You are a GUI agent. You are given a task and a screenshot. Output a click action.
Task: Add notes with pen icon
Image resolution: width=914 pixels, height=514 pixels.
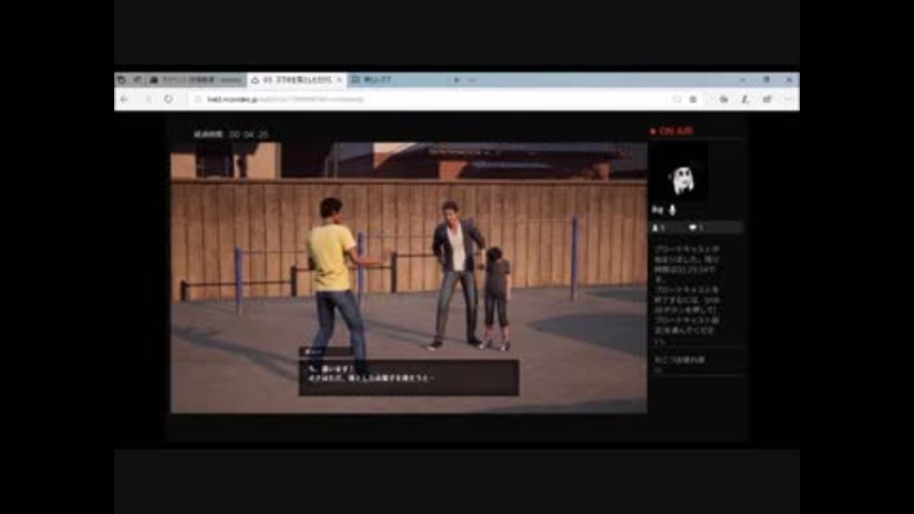pyautogui.click(x=745, y=100)
